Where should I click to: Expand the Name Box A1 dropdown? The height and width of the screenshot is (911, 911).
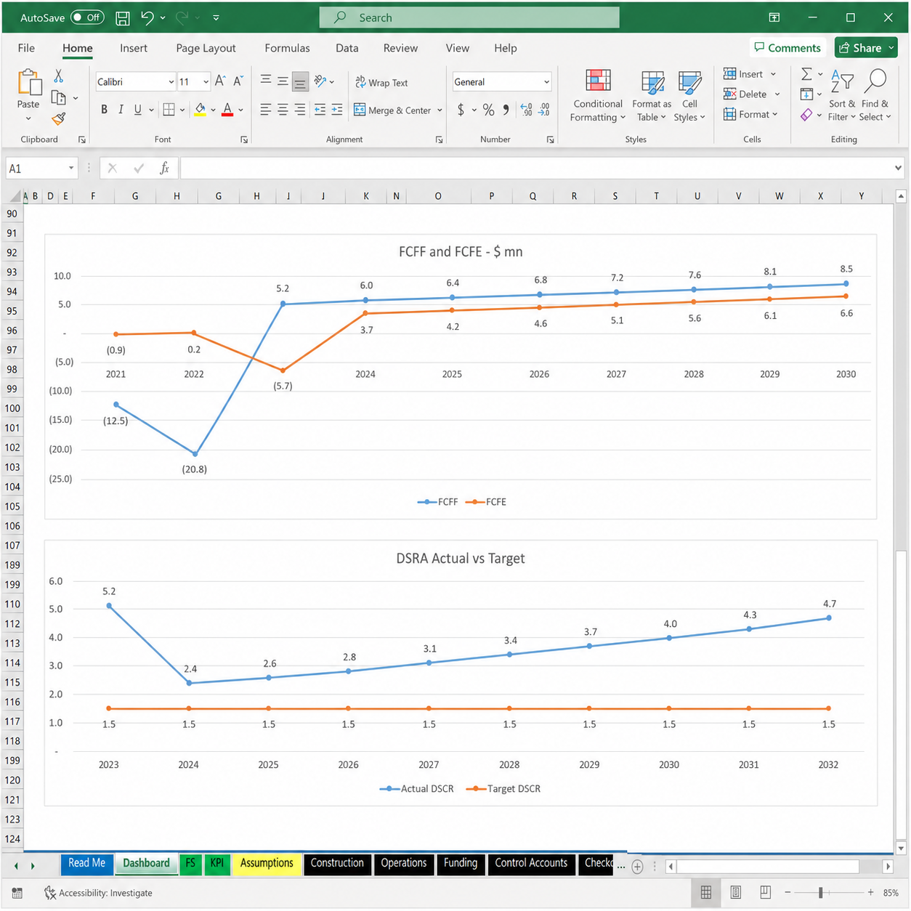coord(71,168)
